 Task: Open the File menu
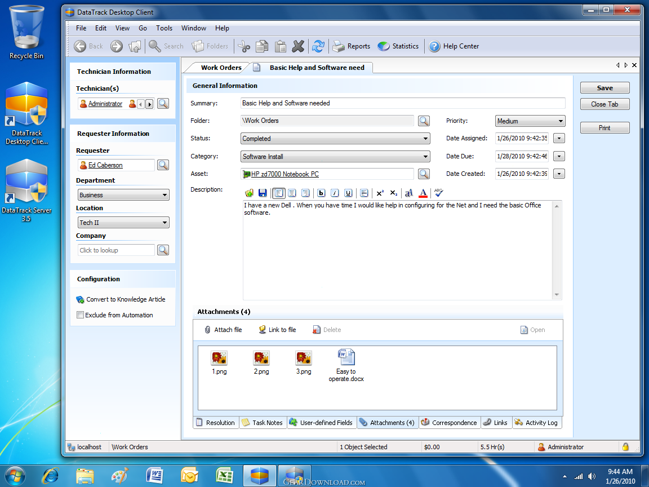(81, 28)
